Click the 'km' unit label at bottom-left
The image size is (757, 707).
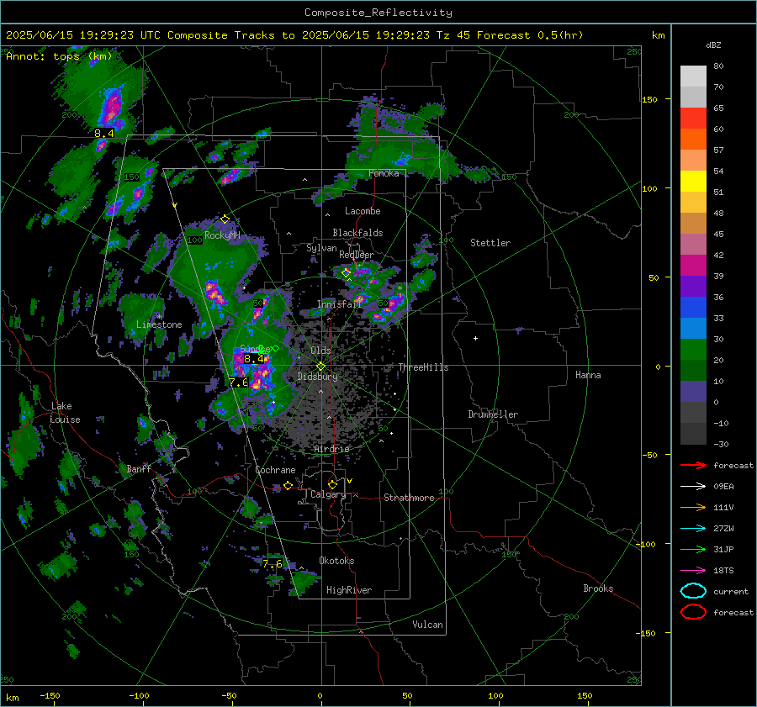click(x=12, y=698)
